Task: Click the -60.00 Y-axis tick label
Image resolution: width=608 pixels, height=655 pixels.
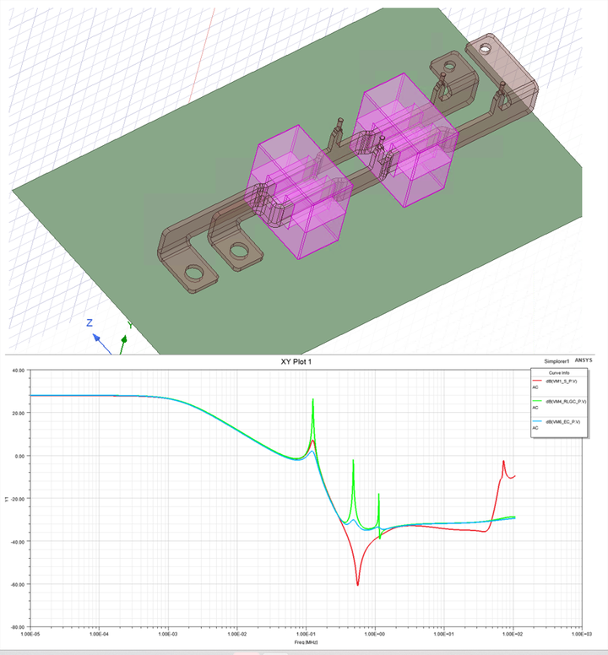Action: coord(18,584)
